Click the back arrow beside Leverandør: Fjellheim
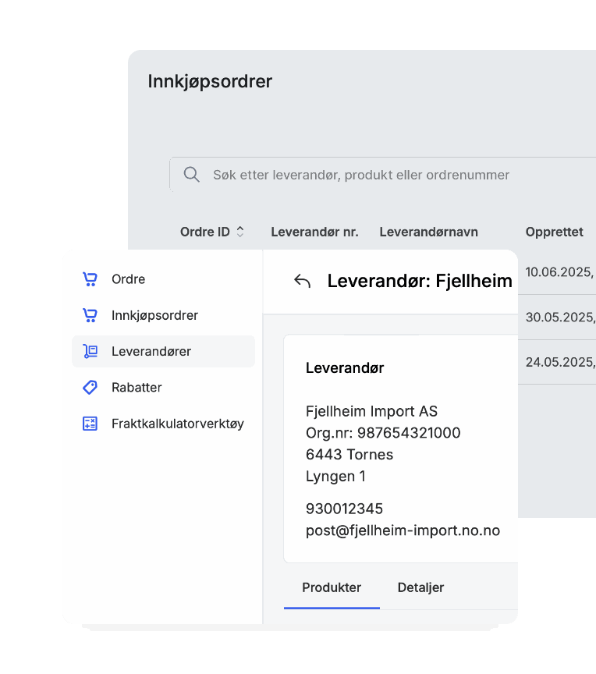 (x=302, y=281)
